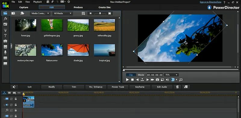
Task: Expand the explorer view side arrow
Action: [11, 46]
